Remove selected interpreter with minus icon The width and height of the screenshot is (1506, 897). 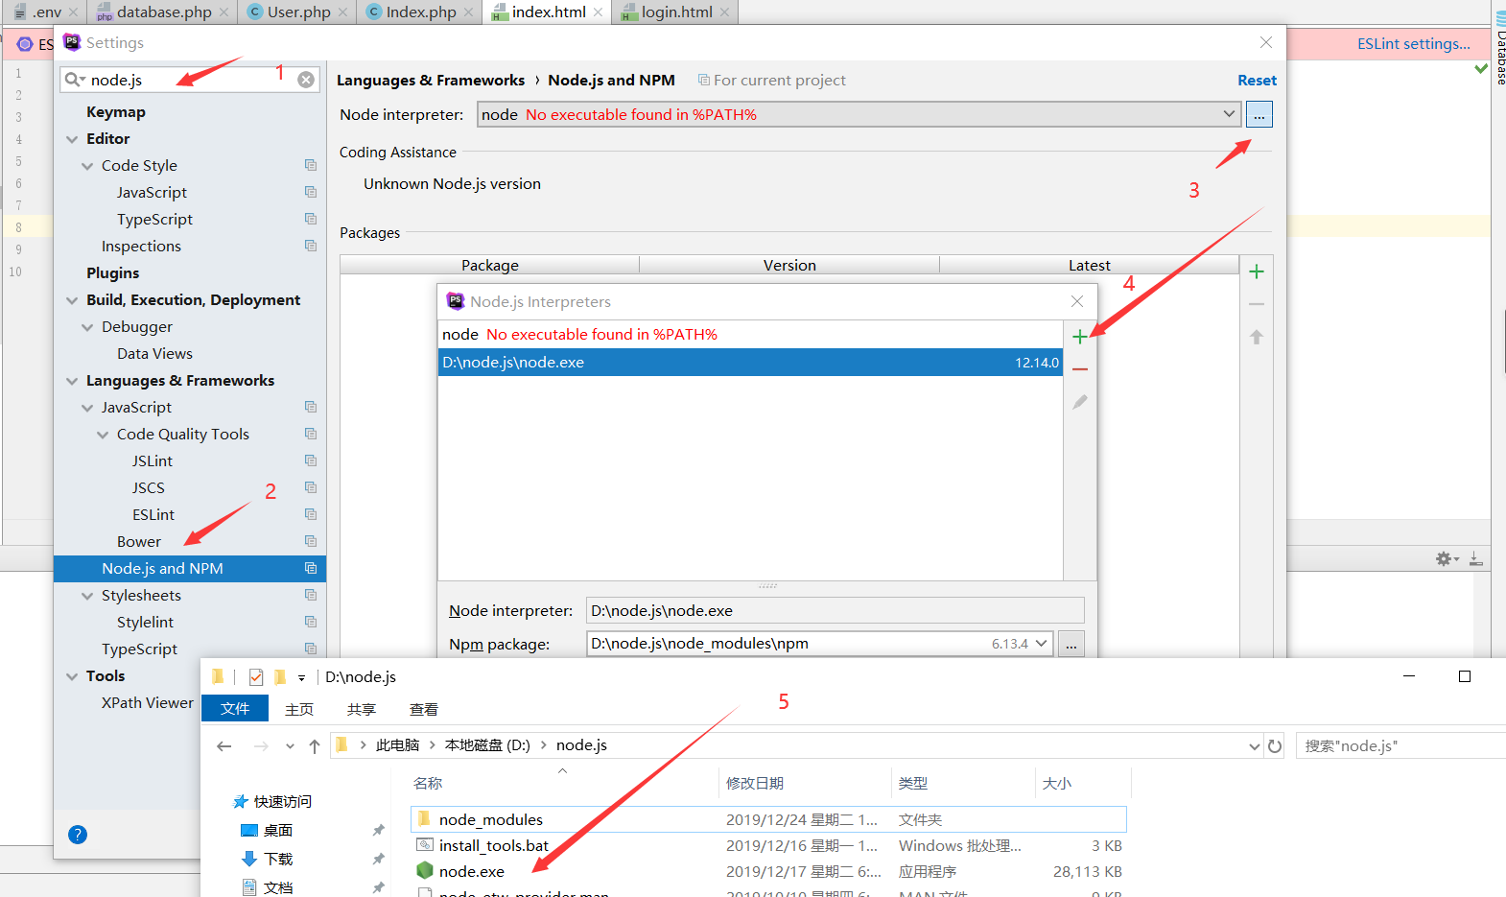click(x=1080, y=369)
